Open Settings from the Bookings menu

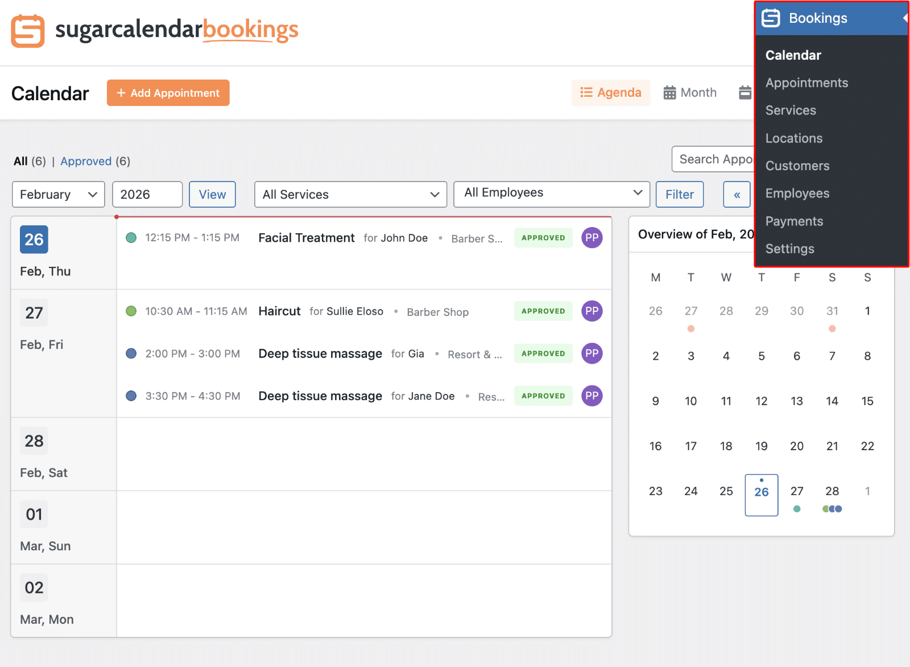pos(790,249)
